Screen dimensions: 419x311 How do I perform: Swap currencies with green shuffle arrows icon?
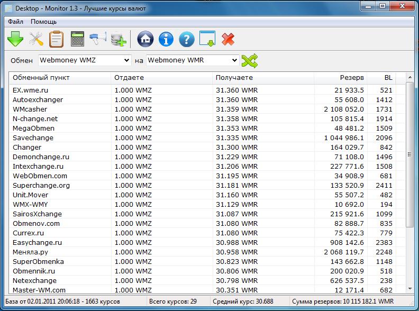[x=250, y=61]
